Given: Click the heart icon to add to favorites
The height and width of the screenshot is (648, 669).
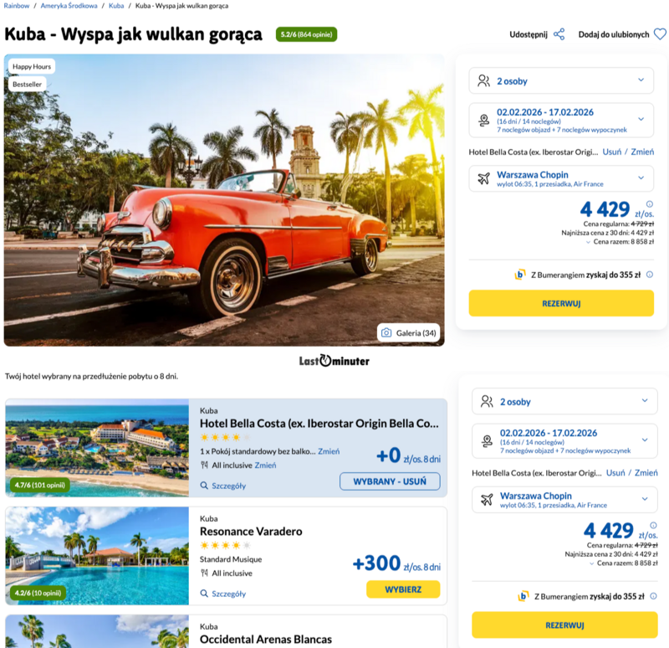Looking at the screenshot, I should (660, 34).
